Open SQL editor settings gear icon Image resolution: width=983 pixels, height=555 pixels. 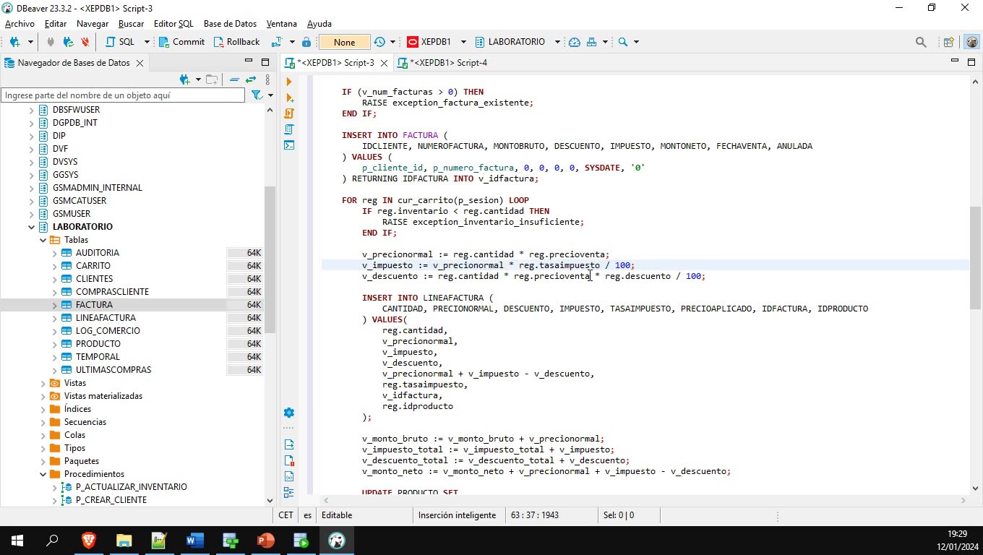288,412
